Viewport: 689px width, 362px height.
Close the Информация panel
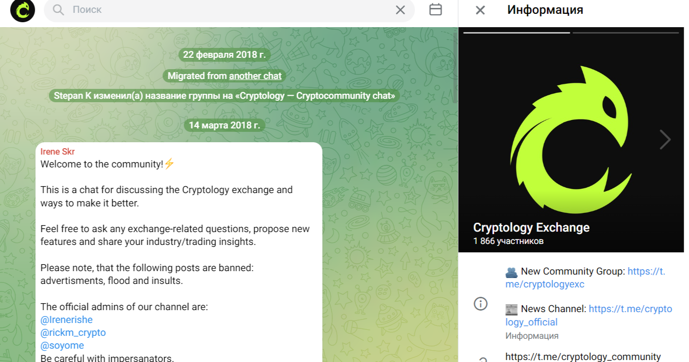480,10
